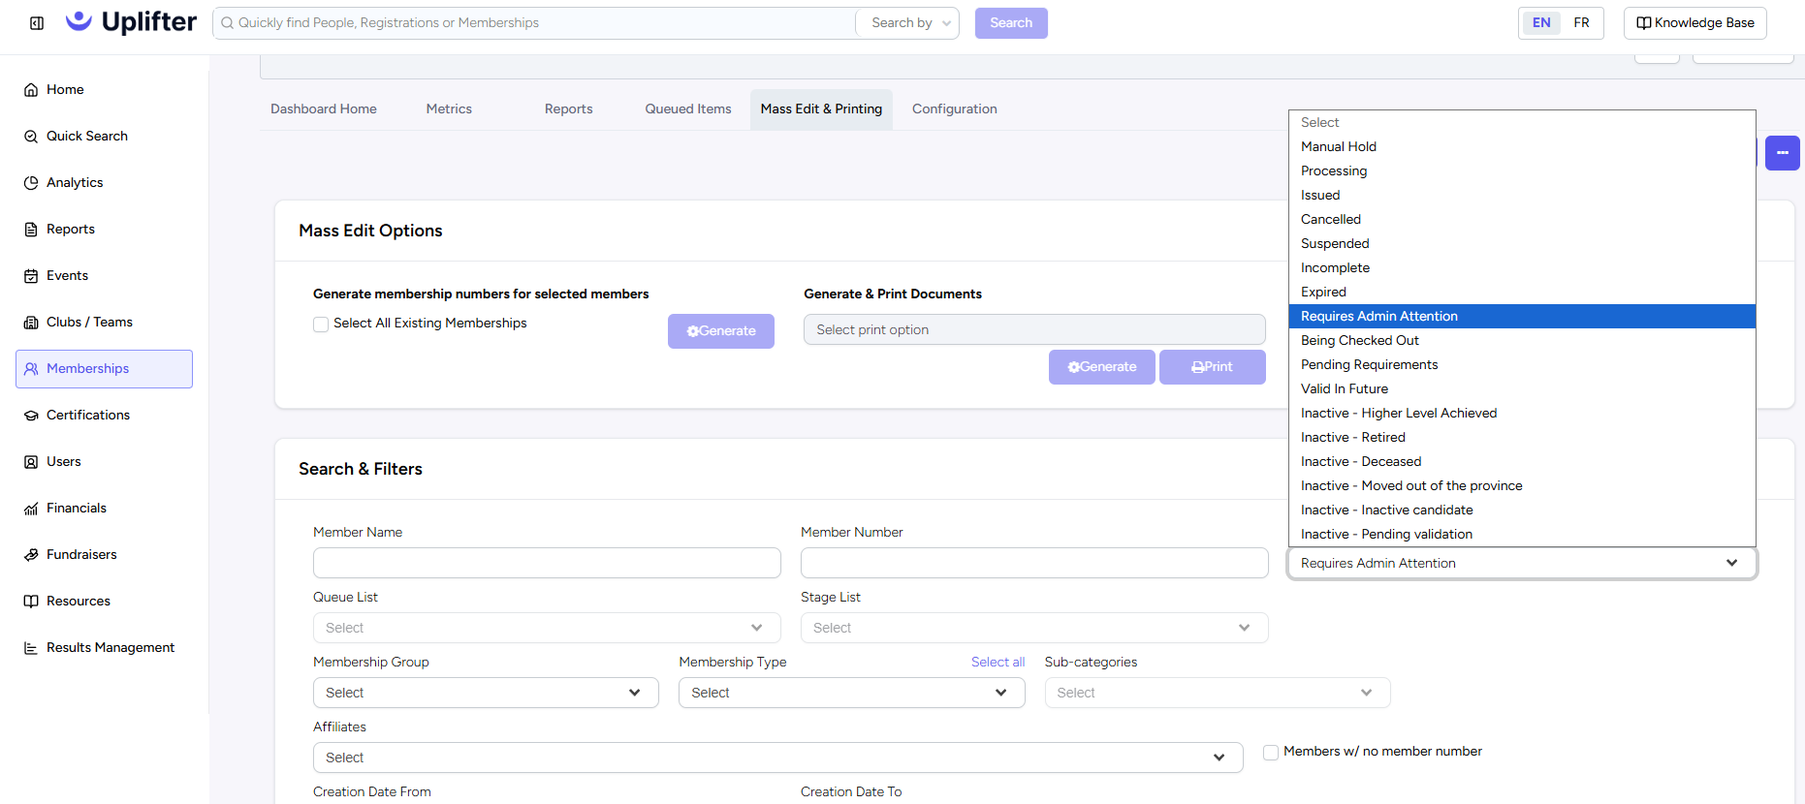The height and width of the screenshot is (804, 1805).
Task: Click the Home sidebar icon
Action: (x=31, y=90)
